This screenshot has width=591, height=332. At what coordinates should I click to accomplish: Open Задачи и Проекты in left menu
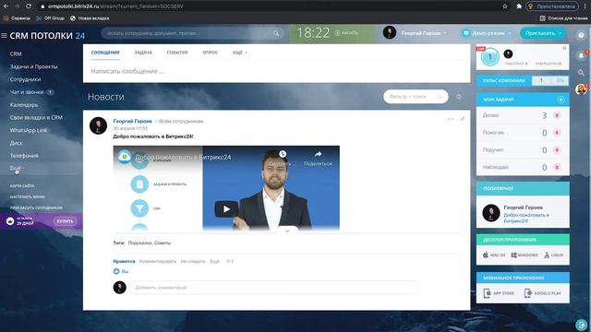coord(33,66)
